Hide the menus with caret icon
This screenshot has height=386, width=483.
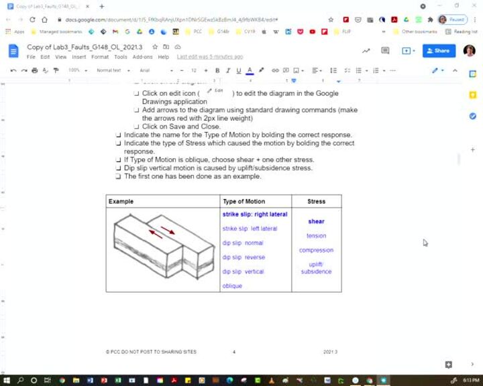[x=455, y=70]
